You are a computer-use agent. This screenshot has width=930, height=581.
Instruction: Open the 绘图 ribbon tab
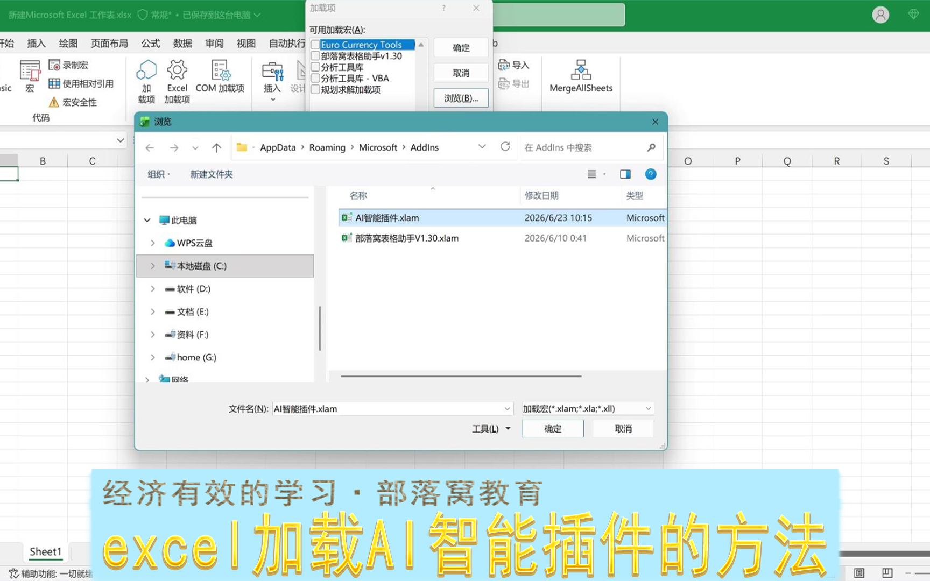click(68, 43)
